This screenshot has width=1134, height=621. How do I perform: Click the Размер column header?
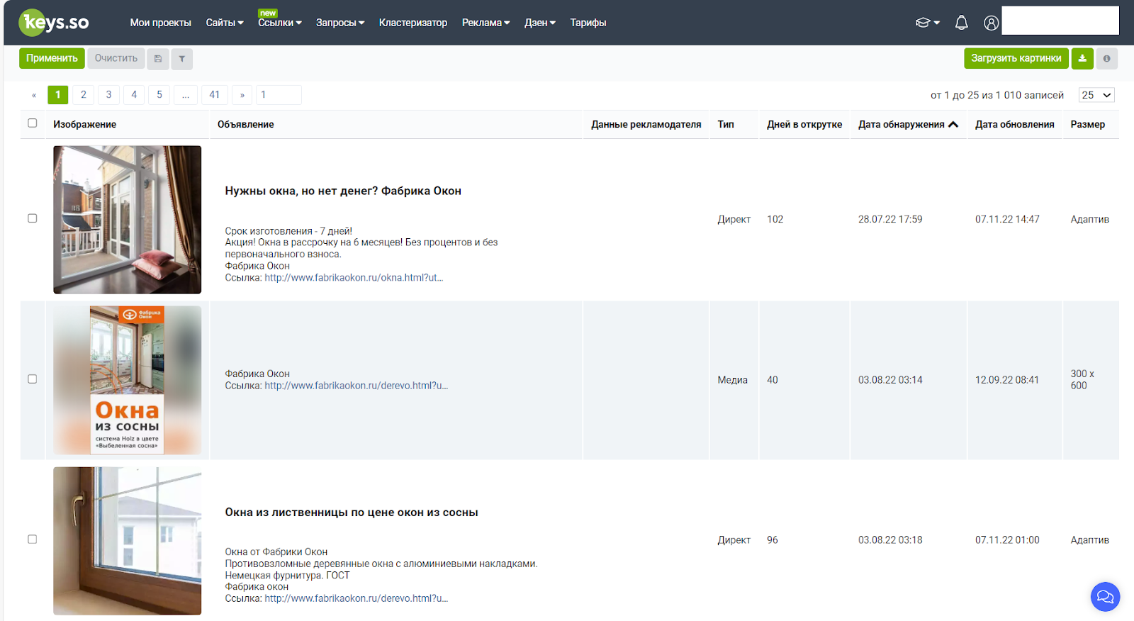pos(1088,125)
